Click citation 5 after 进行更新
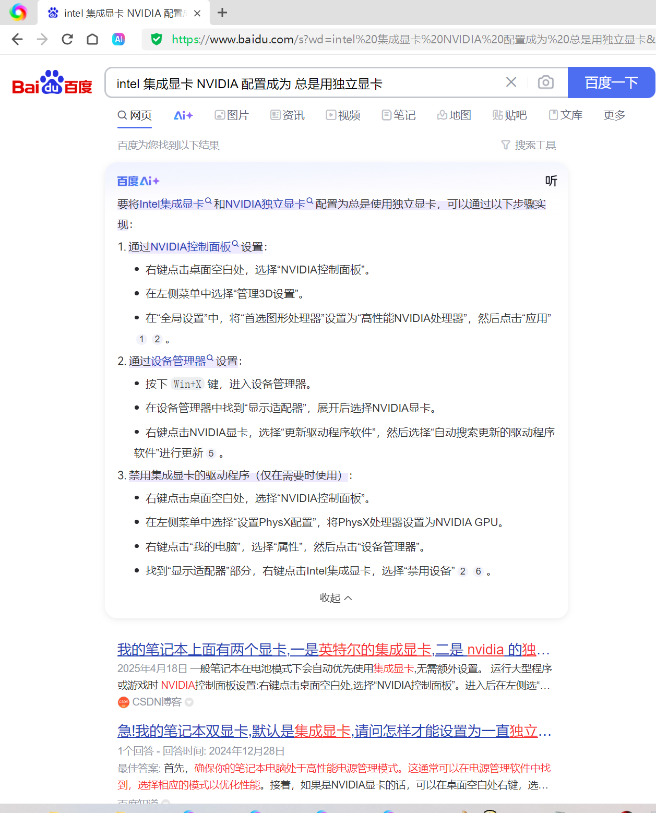The height and width of the screenshot is (813, 656). [211, 453]
